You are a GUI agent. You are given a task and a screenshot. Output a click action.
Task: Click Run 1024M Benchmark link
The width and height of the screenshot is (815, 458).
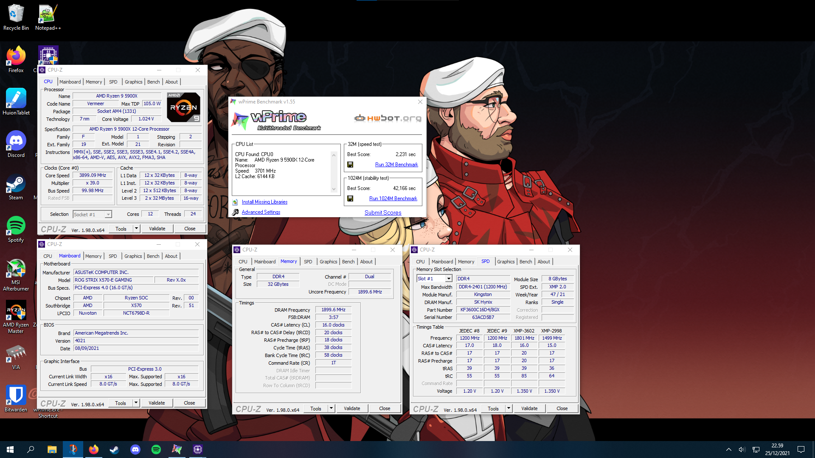tap(393, 198)
